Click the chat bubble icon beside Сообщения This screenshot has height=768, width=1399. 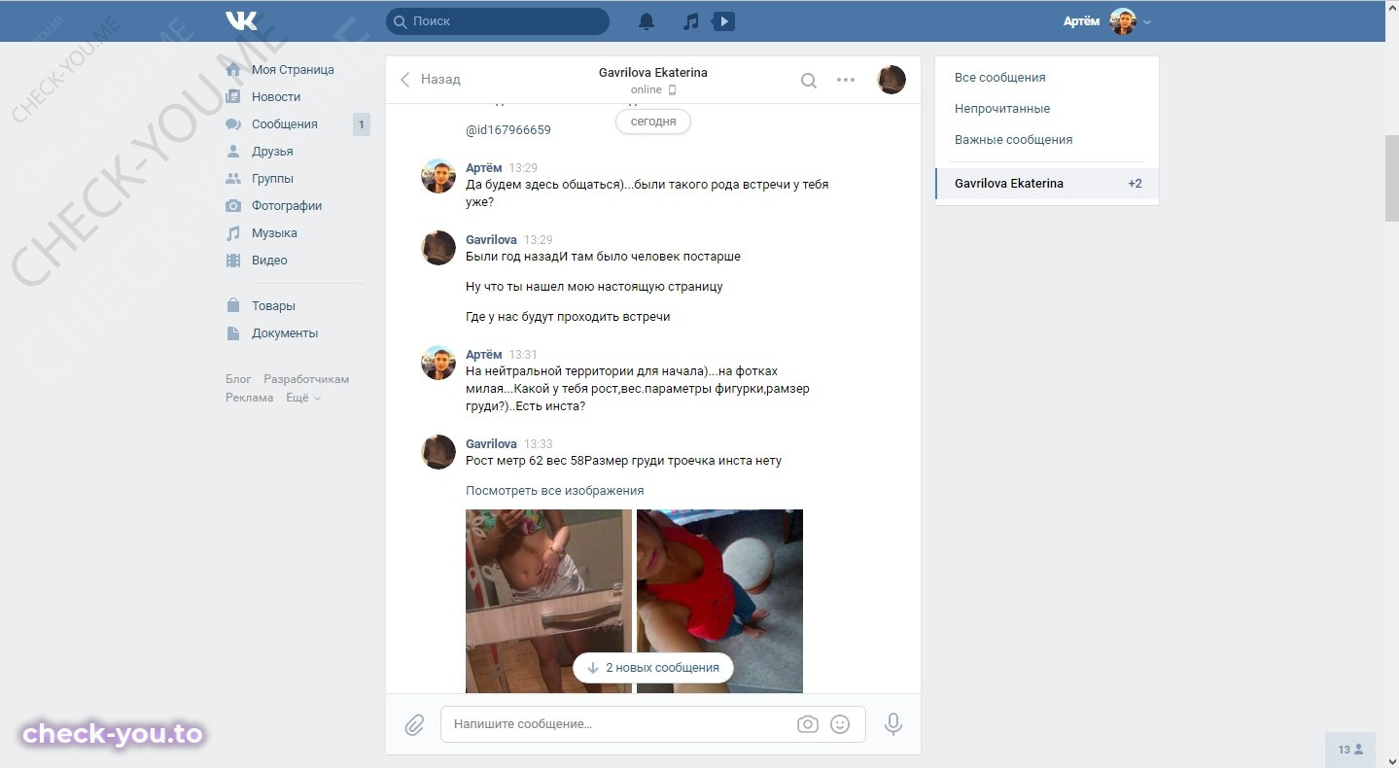(233, 124)
